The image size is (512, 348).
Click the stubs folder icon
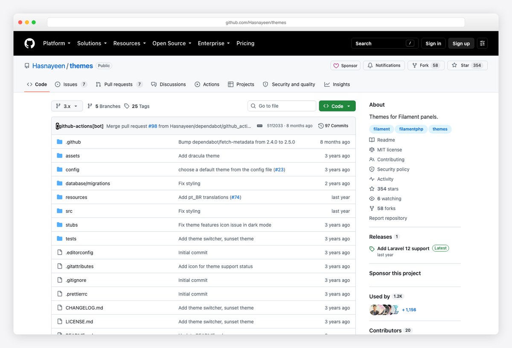tap(60, 225)
